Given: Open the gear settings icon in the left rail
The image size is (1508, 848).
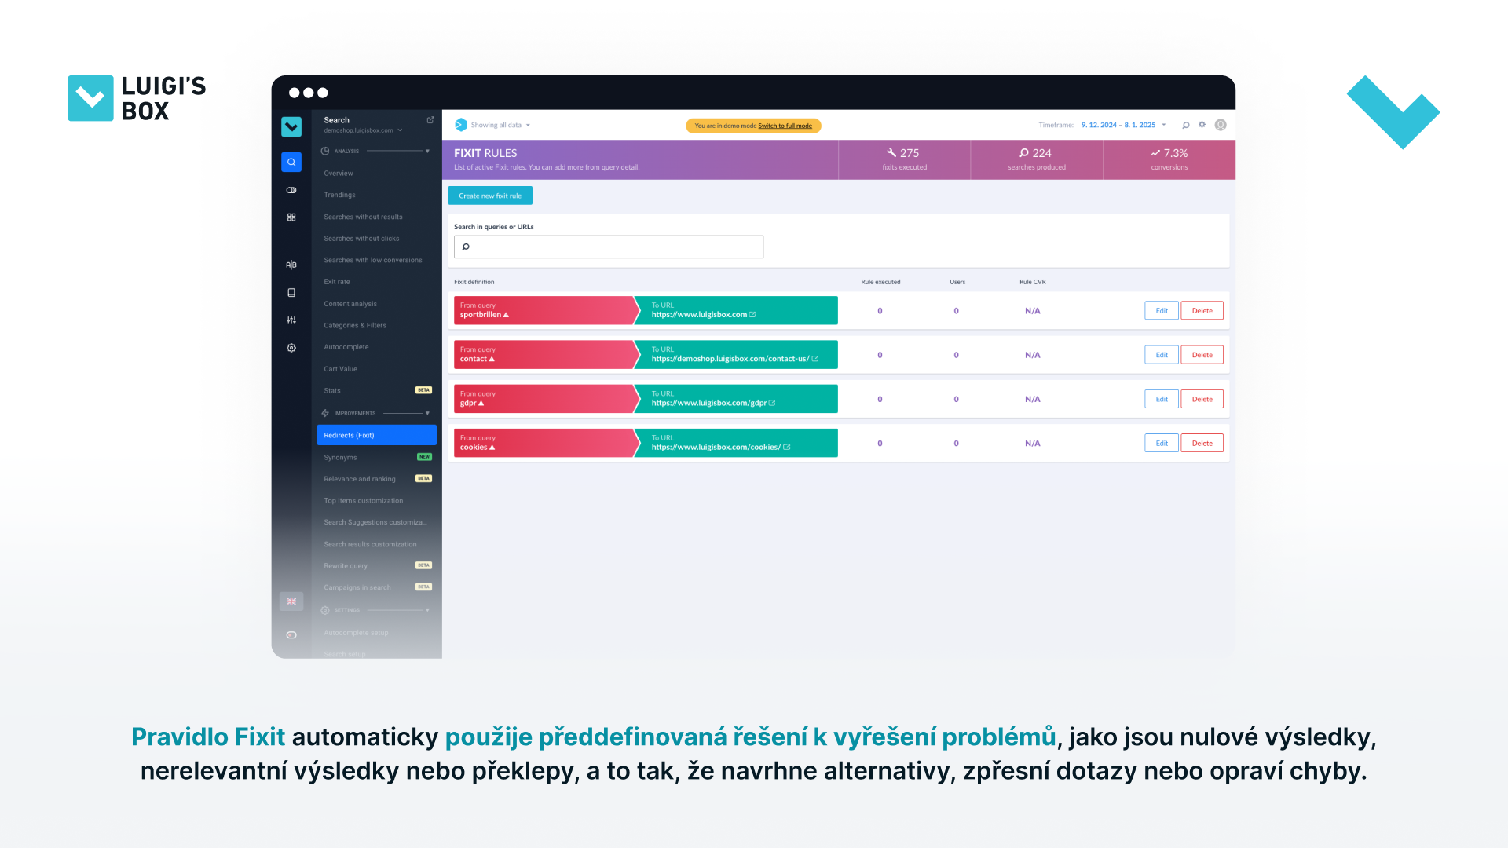Looking at the screenshot, I should 291,348.
